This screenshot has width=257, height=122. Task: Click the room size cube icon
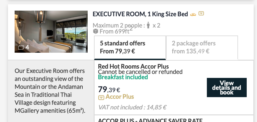(x=95, y=31)
